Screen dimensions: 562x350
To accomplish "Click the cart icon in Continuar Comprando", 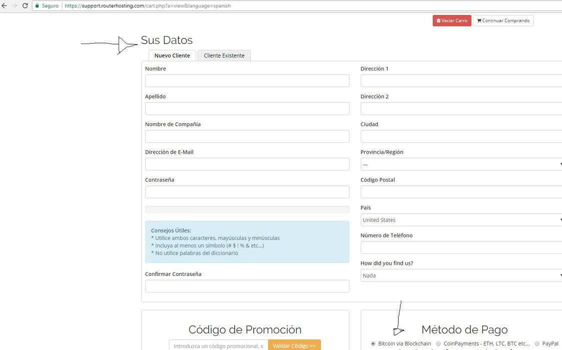I will 479,21.
